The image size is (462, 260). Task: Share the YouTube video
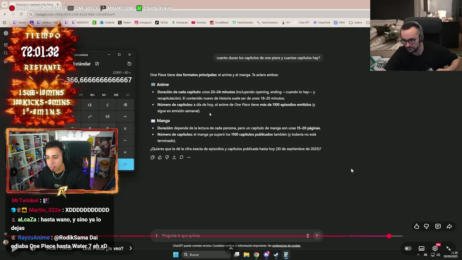(x=449, y=226)
